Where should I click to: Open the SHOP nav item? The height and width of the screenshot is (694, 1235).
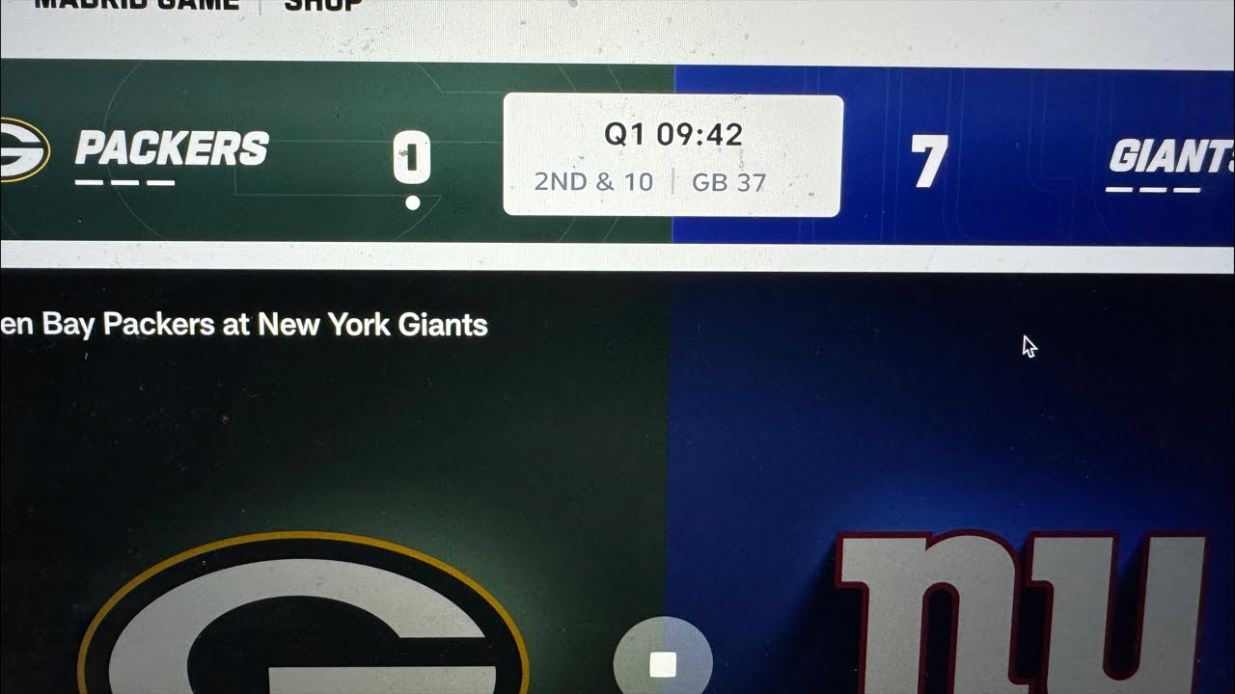(323, 3)
